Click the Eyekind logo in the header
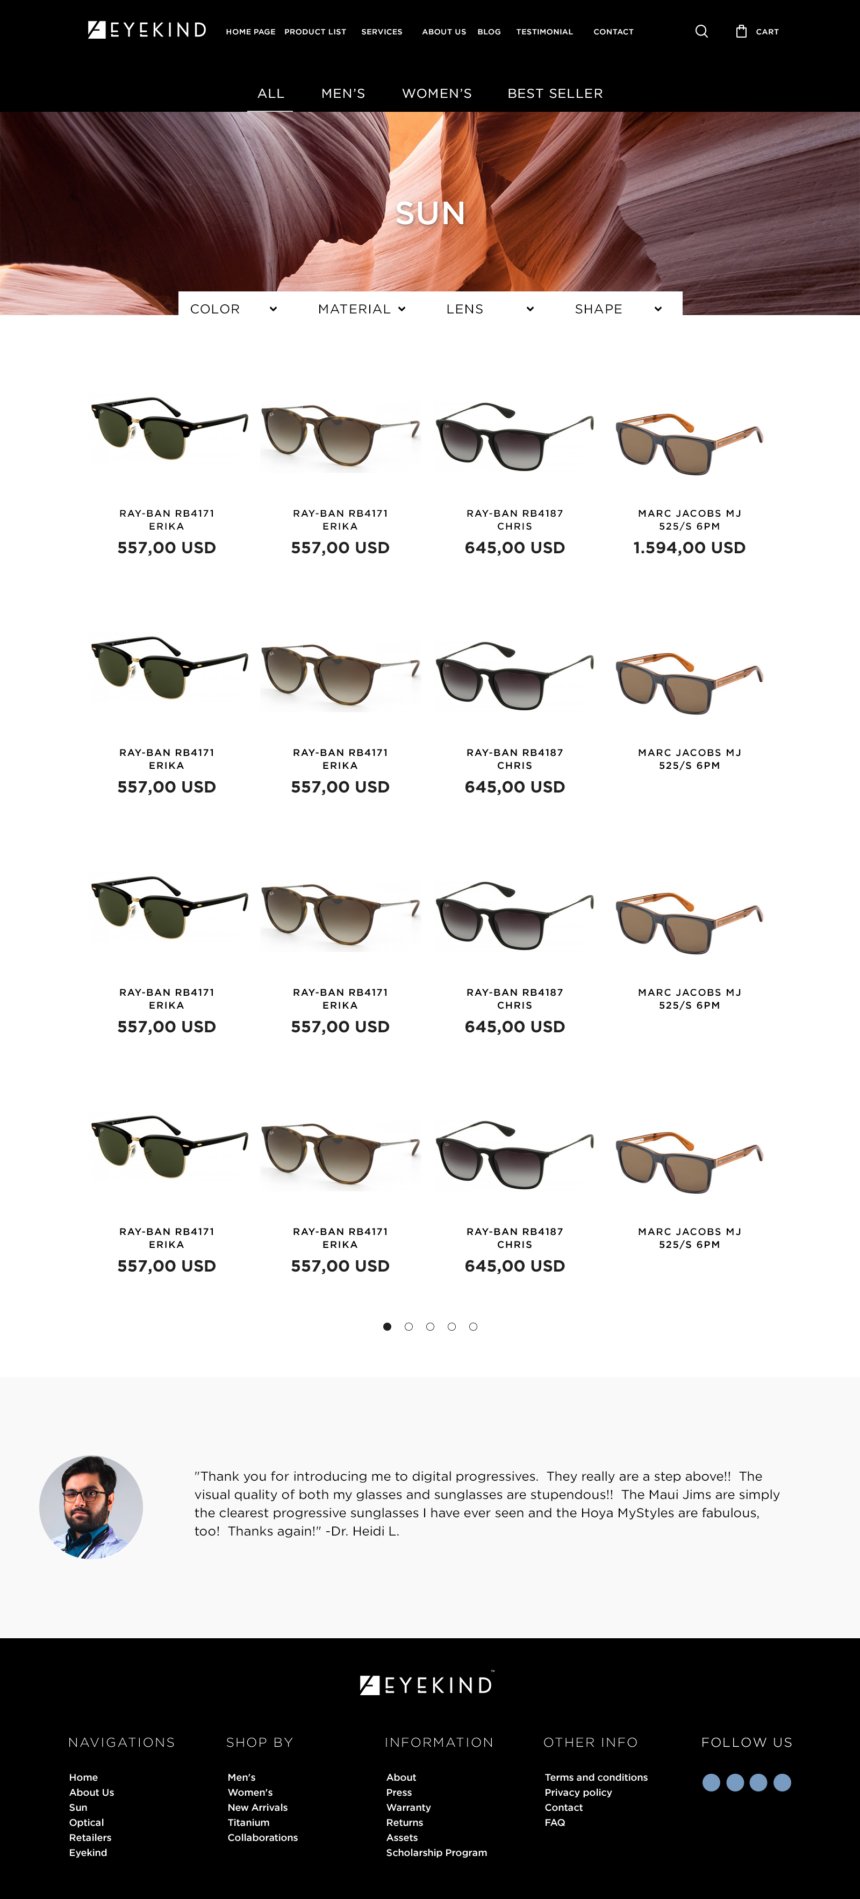 pyautogui.click(x=147, y=30)
